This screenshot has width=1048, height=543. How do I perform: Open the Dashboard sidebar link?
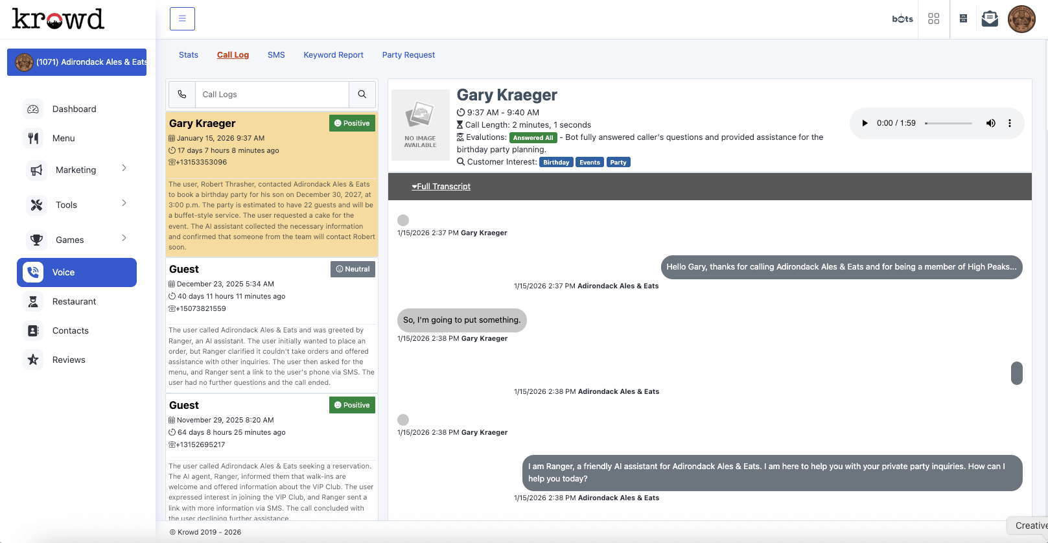tap(74, 109)
